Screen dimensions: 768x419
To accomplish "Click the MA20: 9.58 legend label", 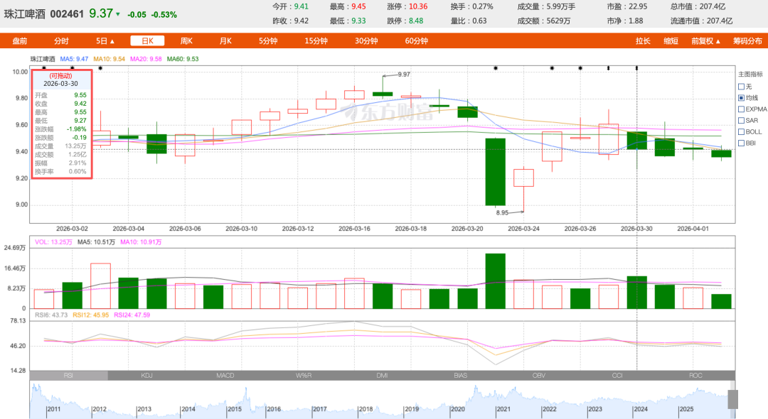I will click(x=146, y=59).
